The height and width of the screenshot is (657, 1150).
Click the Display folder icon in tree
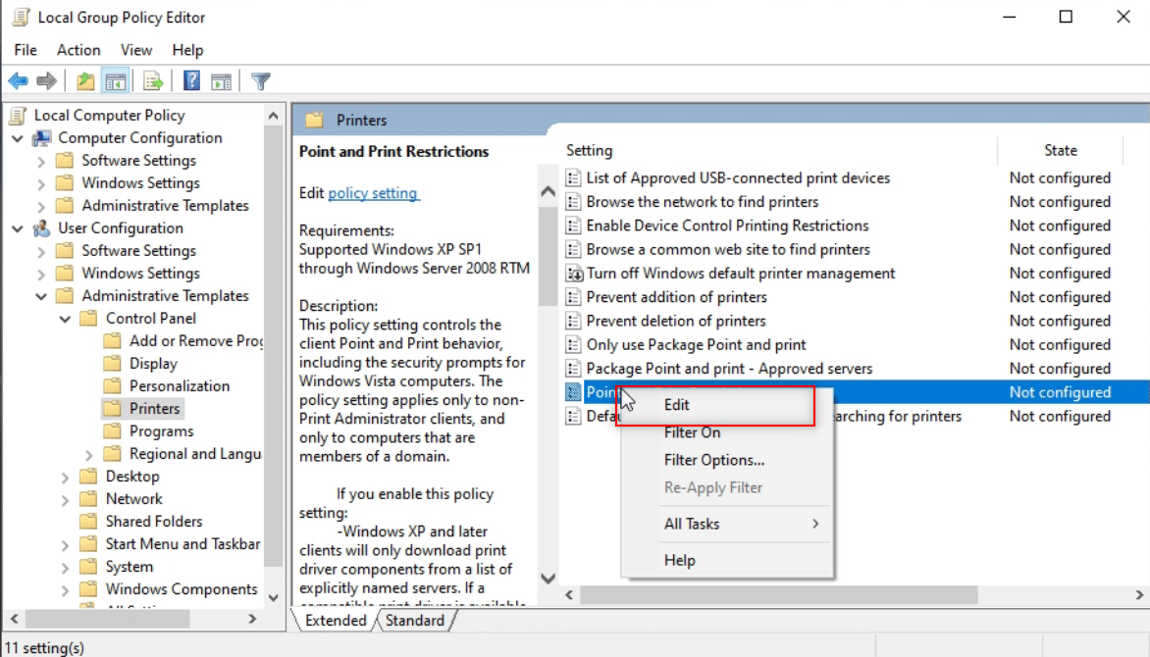[112, 363]
